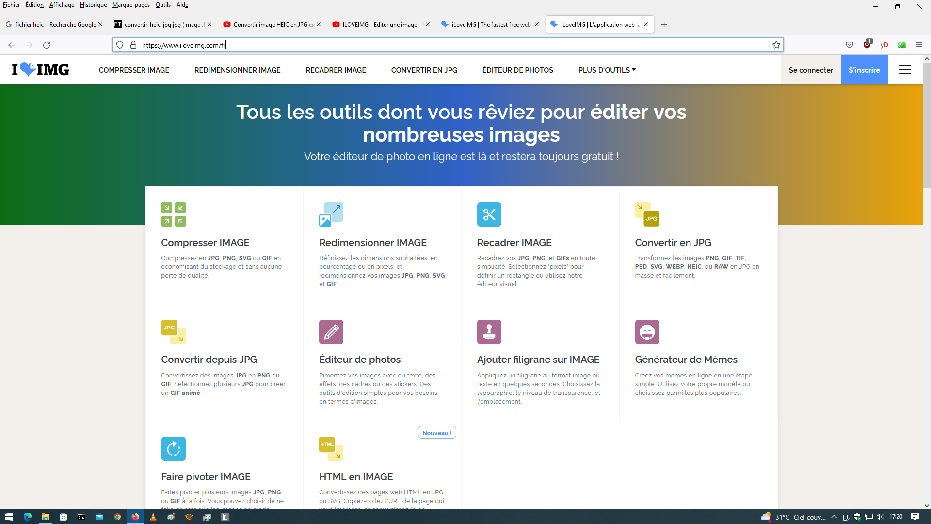Open the hamburger menu on the site header
Screen dimensions: 931x524
coord(905,70)
